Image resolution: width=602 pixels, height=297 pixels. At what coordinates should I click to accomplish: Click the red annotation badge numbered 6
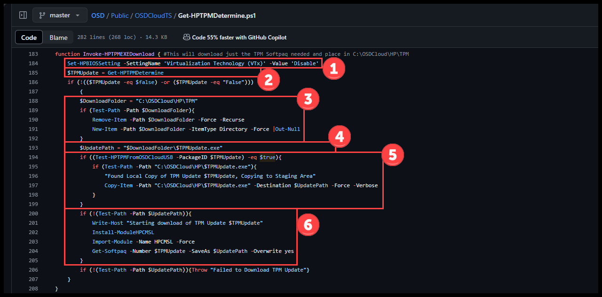click(308, 225)
